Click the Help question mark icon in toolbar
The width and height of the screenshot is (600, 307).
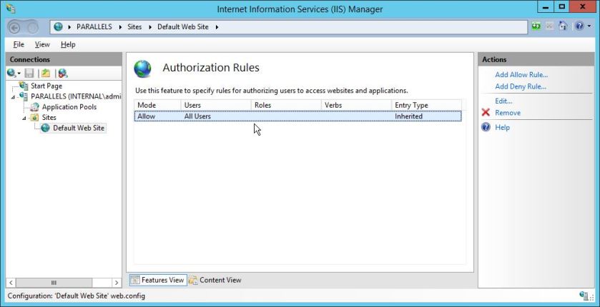(579, 26)
